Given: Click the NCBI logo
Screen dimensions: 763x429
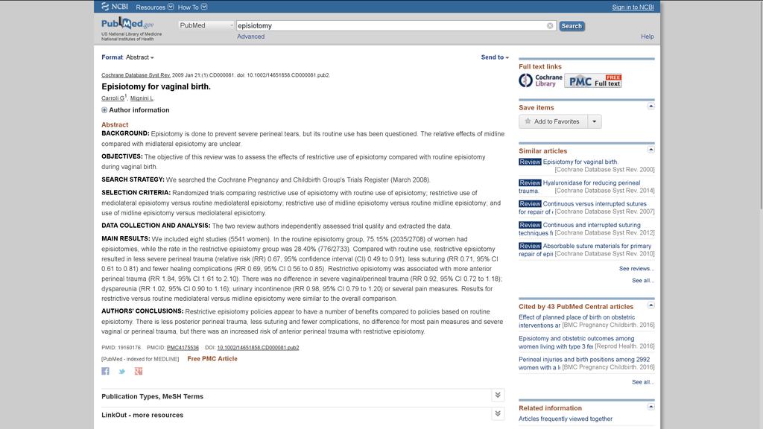Looking at the screenshot, I should (115, 6).
